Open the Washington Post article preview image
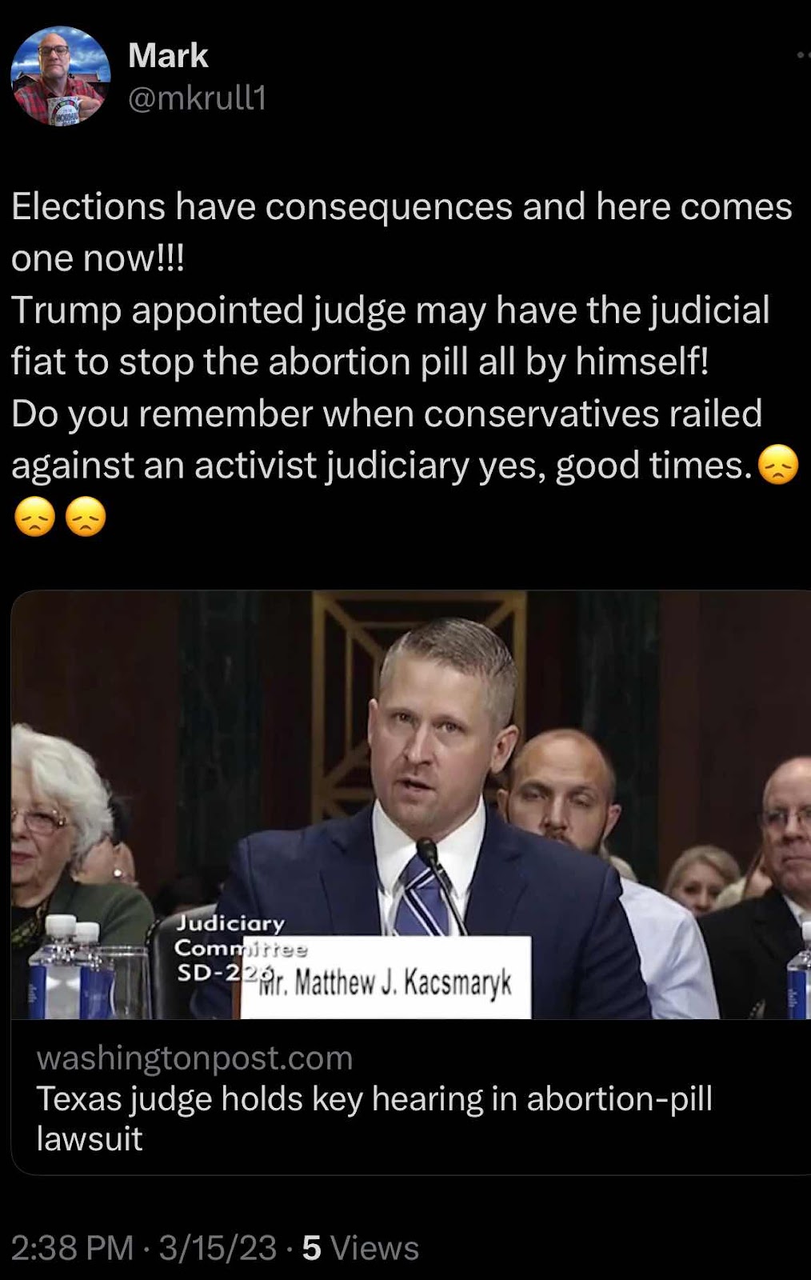This screenshot has width=811, height=1280. pyautogui.click(x=411, y=805)
